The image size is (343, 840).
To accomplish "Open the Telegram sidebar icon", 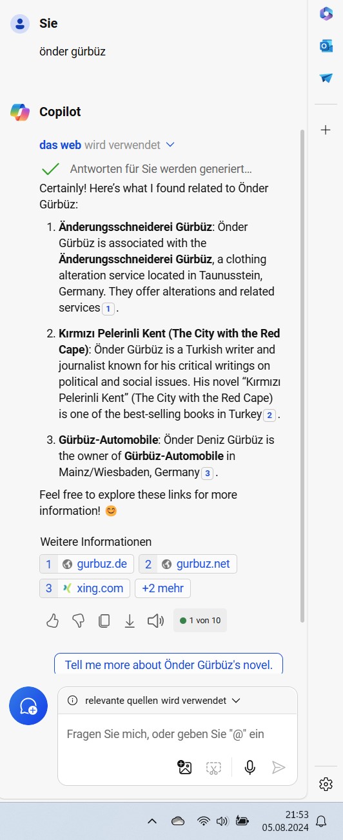I will 326,77.
